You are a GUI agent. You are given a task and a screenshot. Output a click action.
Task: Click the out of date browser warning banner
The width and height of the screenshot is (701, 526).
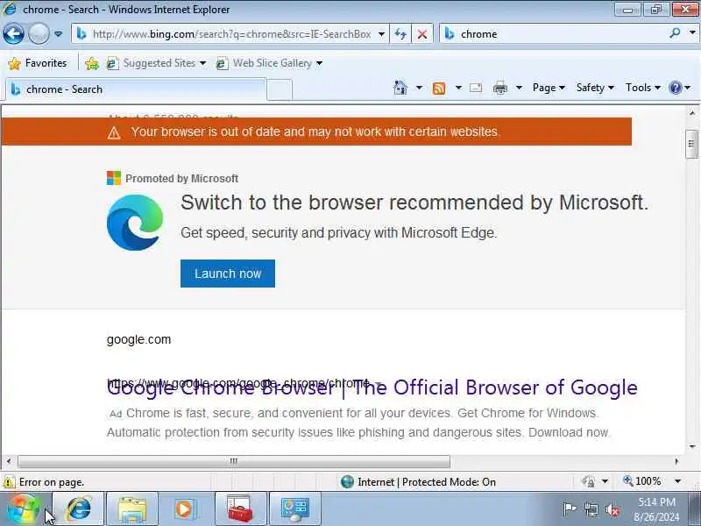coord(316,131)
